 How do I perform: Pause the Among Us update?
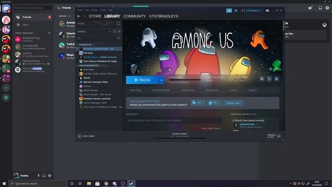(x=142, y=80)
